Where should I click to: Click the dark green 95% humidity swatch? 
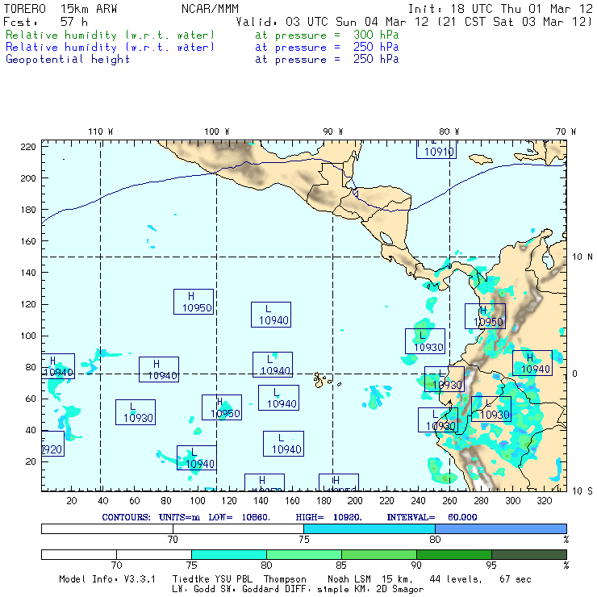pyautogui.click(x=528, y=555)
